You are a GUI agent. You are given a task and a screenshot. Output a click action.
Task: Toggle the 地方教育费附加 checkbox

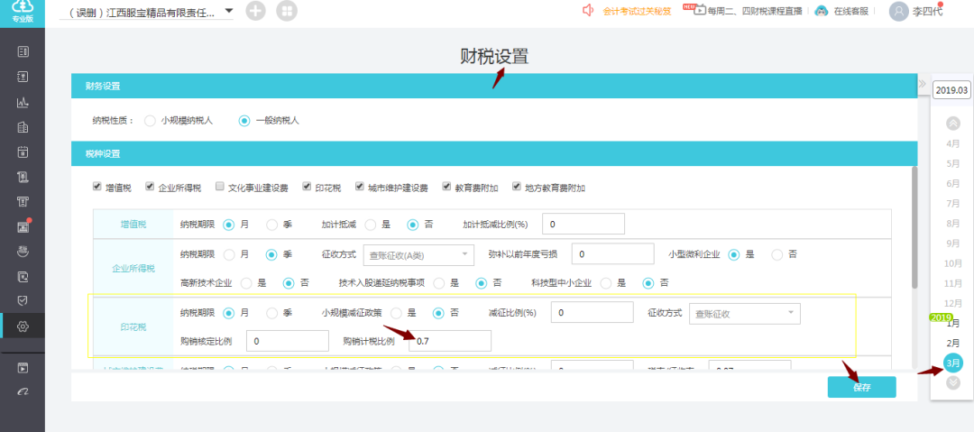point(516,186)
